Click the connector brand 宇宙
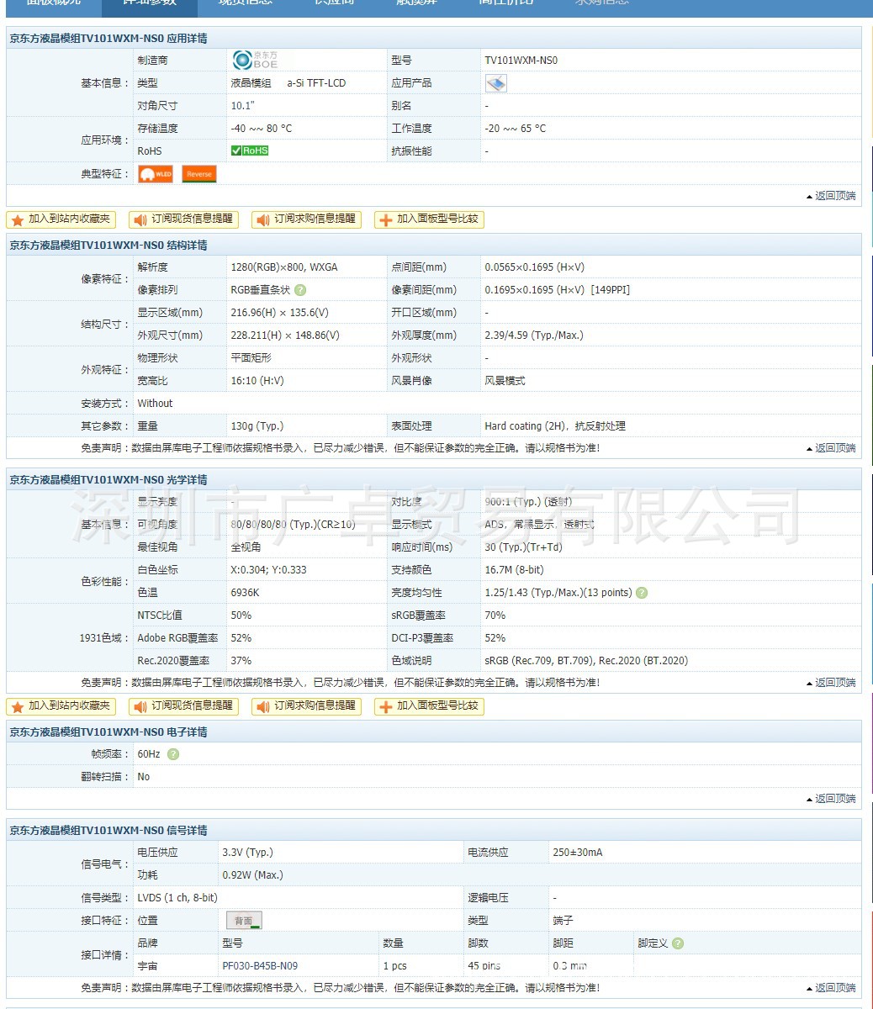Image resolution: width=873 pixels, height=1009 pixels. click(147, 966)
